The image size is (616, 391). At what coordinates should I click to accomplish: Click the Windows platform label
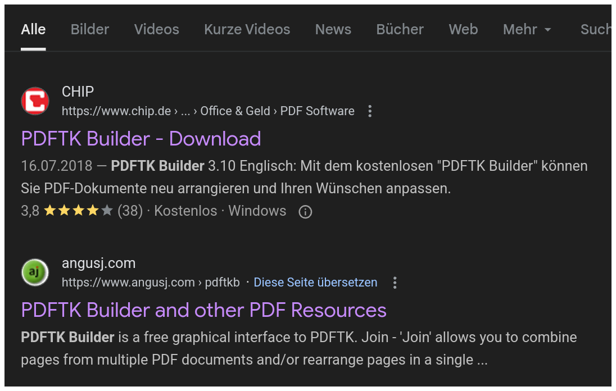coord(257,211)
